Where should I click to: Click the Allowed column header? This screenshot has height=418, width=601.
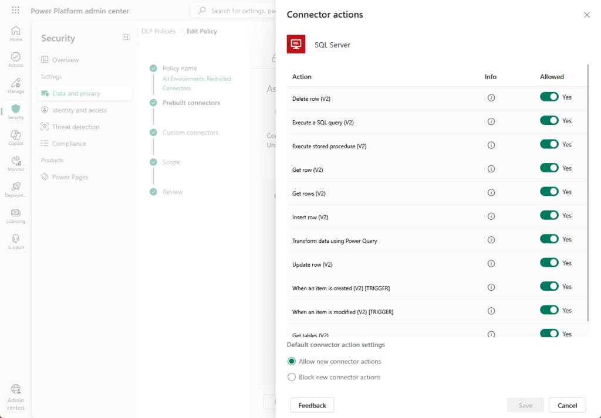tap(552, 77)
